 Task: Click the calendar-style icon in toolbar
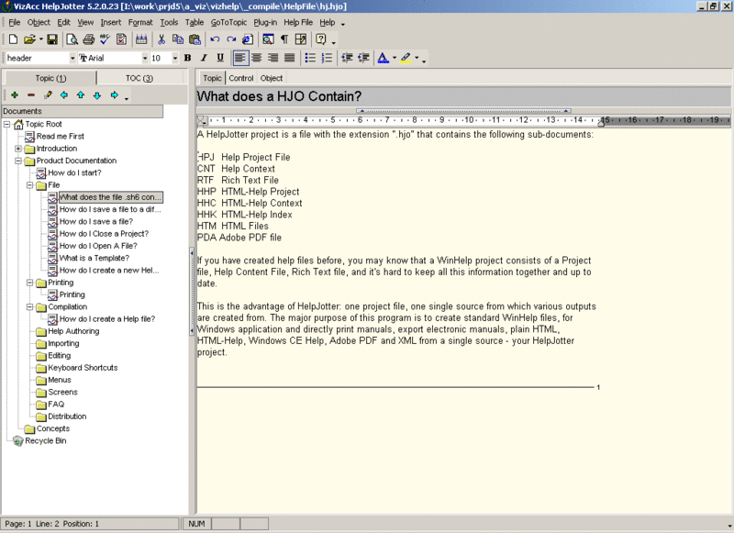tap(141, 39)
